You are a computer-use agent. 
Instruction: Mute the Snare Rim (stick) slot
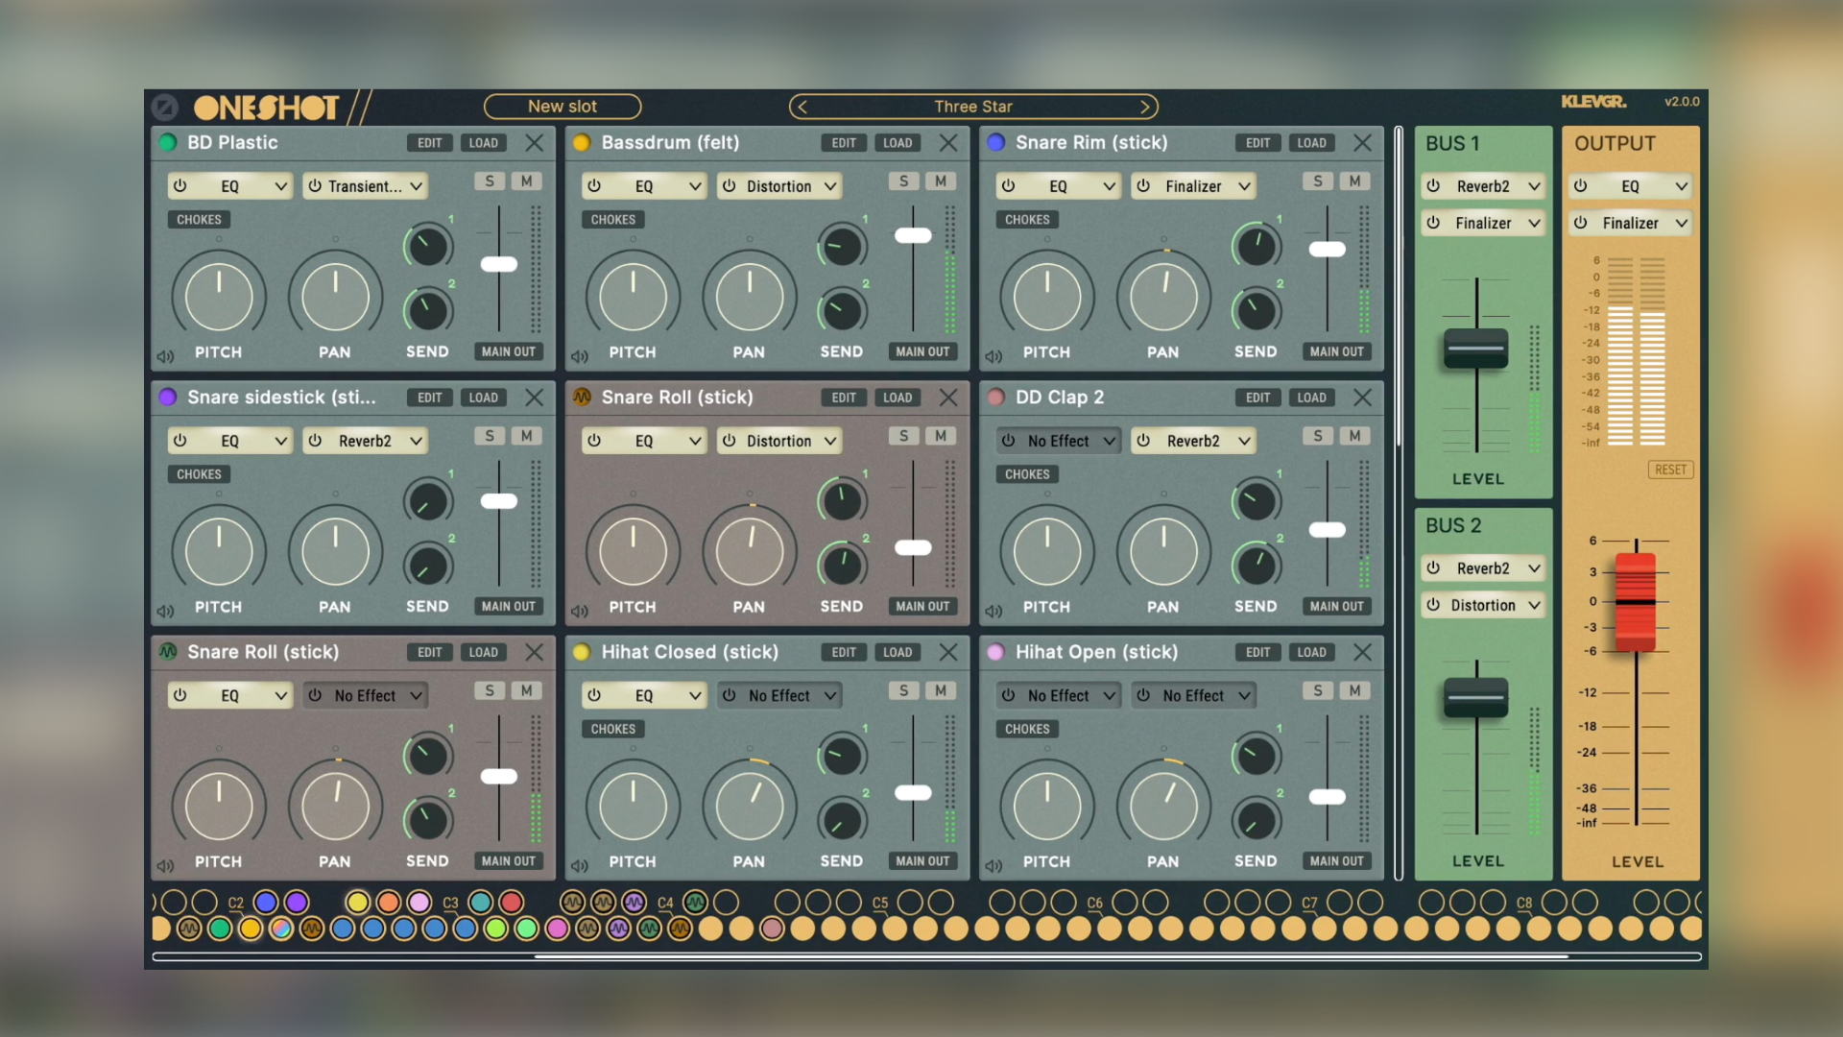pyautogui.click(x=1354, y=181)
